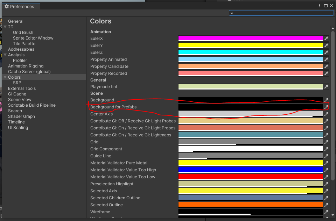Open the External Tools settings page
The image size is (336, 221).
(x=22, y=88)
